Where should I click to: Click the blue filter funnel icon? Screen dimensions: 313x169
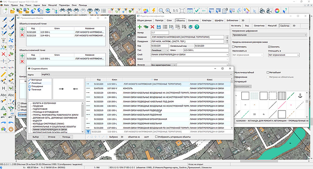point(88,132)
